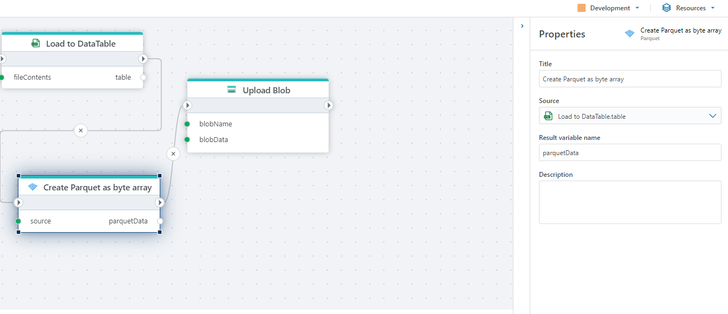This screenshot has height=314, width=728.
Task: Click the Upload Blob storage icon
Action: [231, 90]
